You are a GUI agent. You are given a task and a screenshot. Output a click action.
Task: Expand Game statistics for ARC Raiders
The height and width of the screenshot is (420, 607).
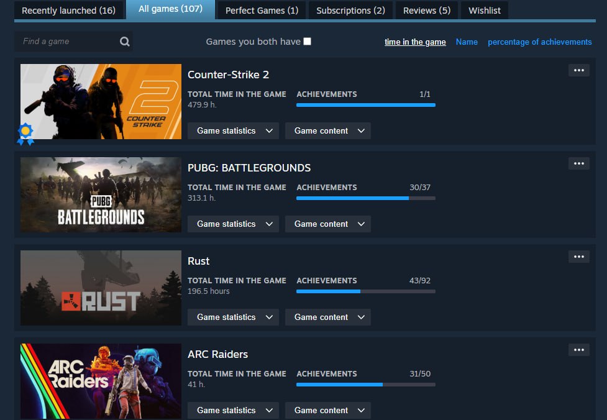click(x=233, y=410)
